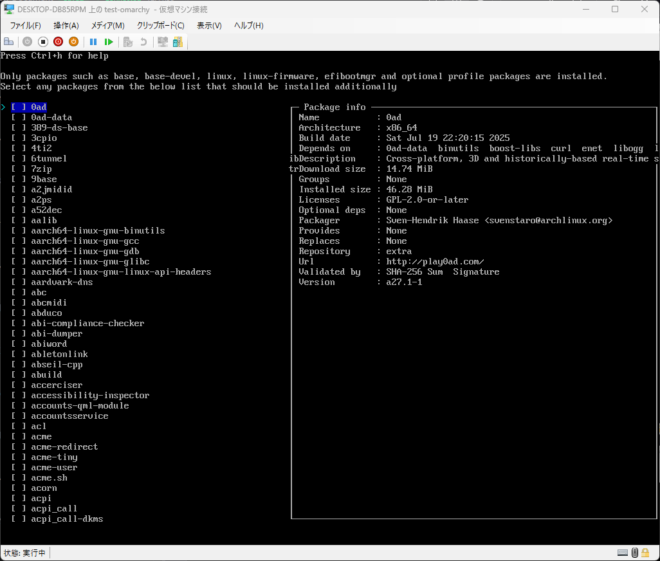Check the box for abseil-cpp package
The image size is (660, 561).
tap(19, 365)
